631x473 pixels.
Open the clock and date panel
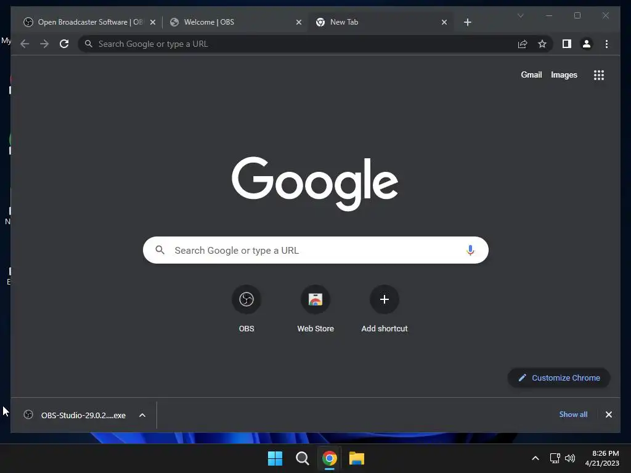(601, 458)
